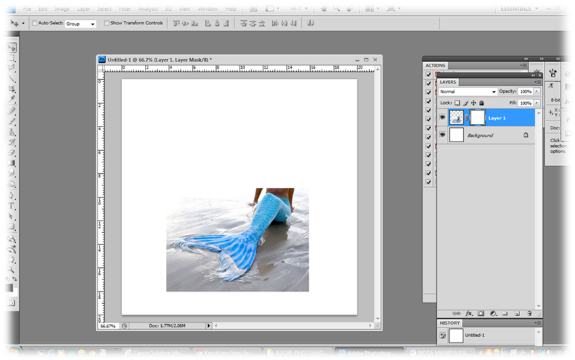This screenshot has width=575, height=360.
Task: Enable the Show Transform Controls checkbox
Action: pos(106,23)
